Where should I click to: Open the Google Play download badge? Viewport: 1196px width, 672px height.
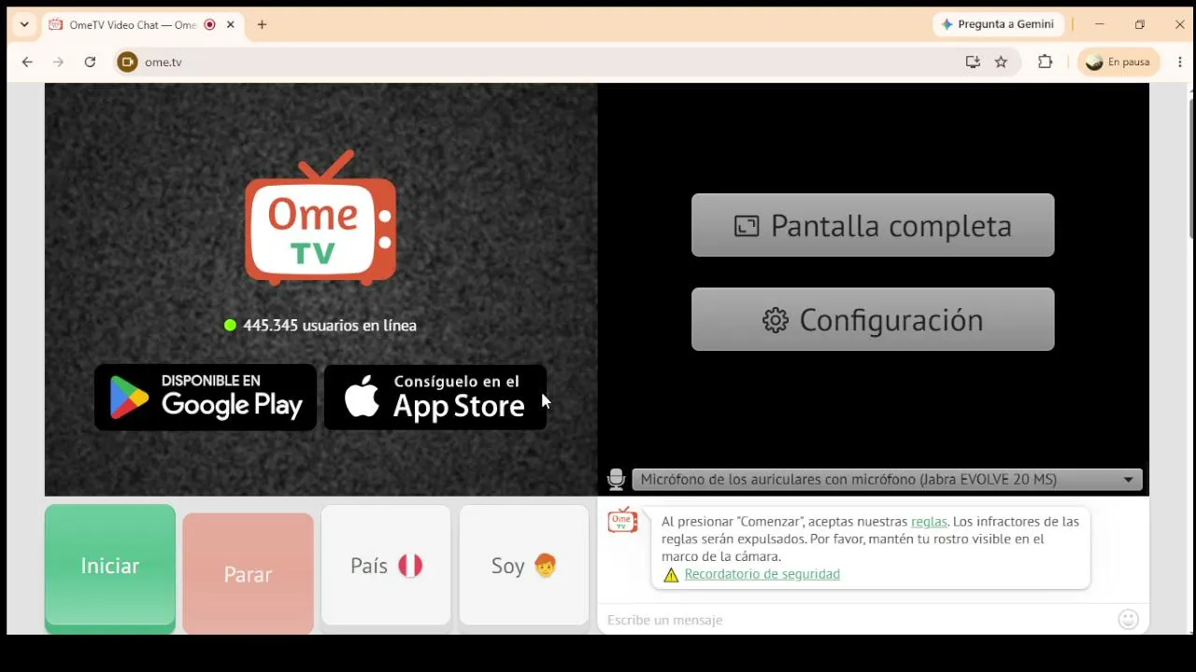point(206,397)
